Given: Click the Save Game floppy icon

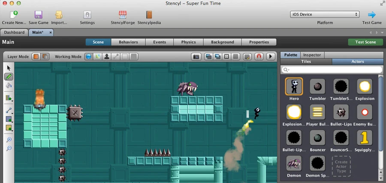Looking at the screenshot, I should point(39,15).
